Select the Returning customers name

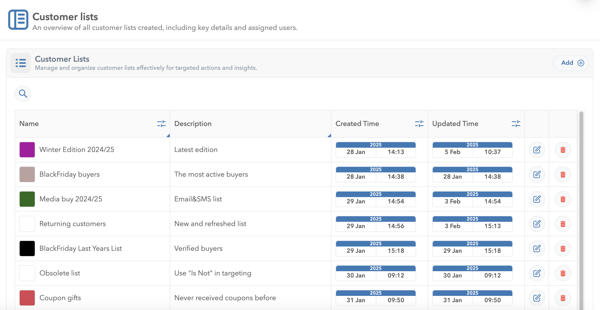click(73, 224)
